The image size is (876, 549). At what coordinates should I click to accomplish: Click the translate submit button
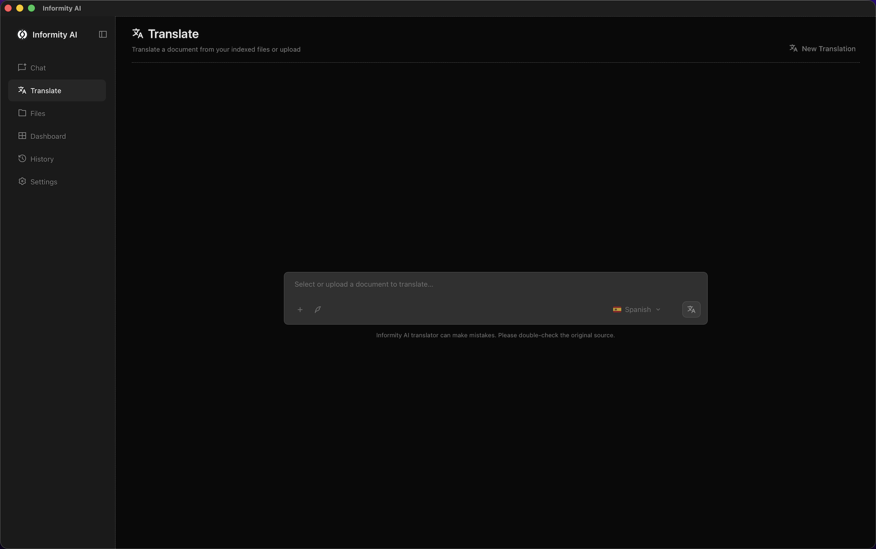coord(691,310)
